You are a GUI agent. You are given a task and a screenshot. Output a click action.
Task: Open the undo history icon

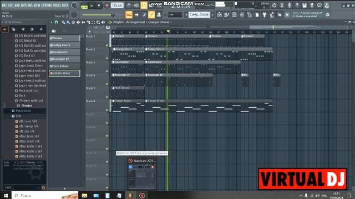tap(274, 5)
